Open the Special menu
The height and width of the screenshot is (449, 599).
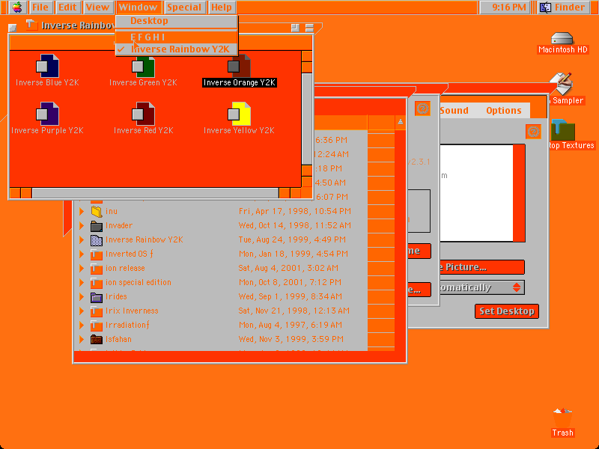pos(184,7)
